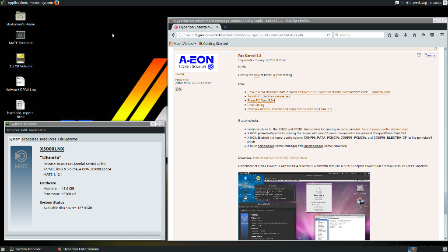
Task: Select the Hyperion Entertainment browser tab
Action: click(196, 27)
